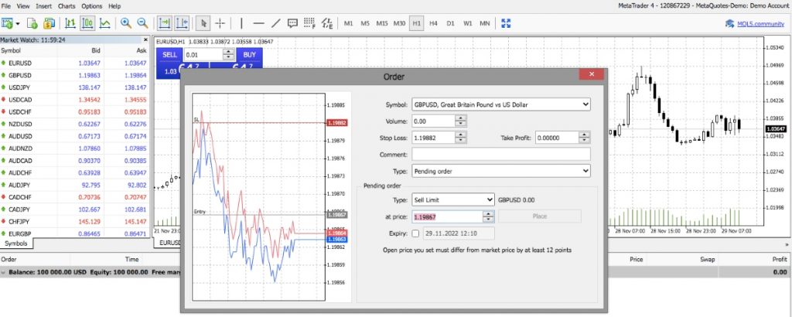Screen dimensions: 792x317
Task: Select the trendline drawing tool
Action: pos(275,23)
